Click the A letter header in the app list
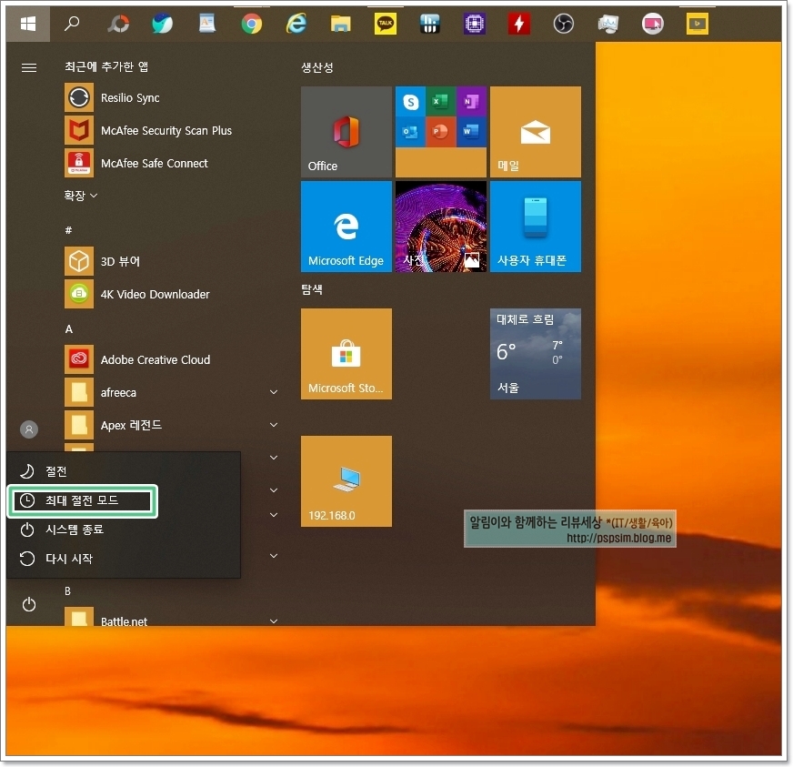Screen dimensions: 793x767 coord(69,328)
